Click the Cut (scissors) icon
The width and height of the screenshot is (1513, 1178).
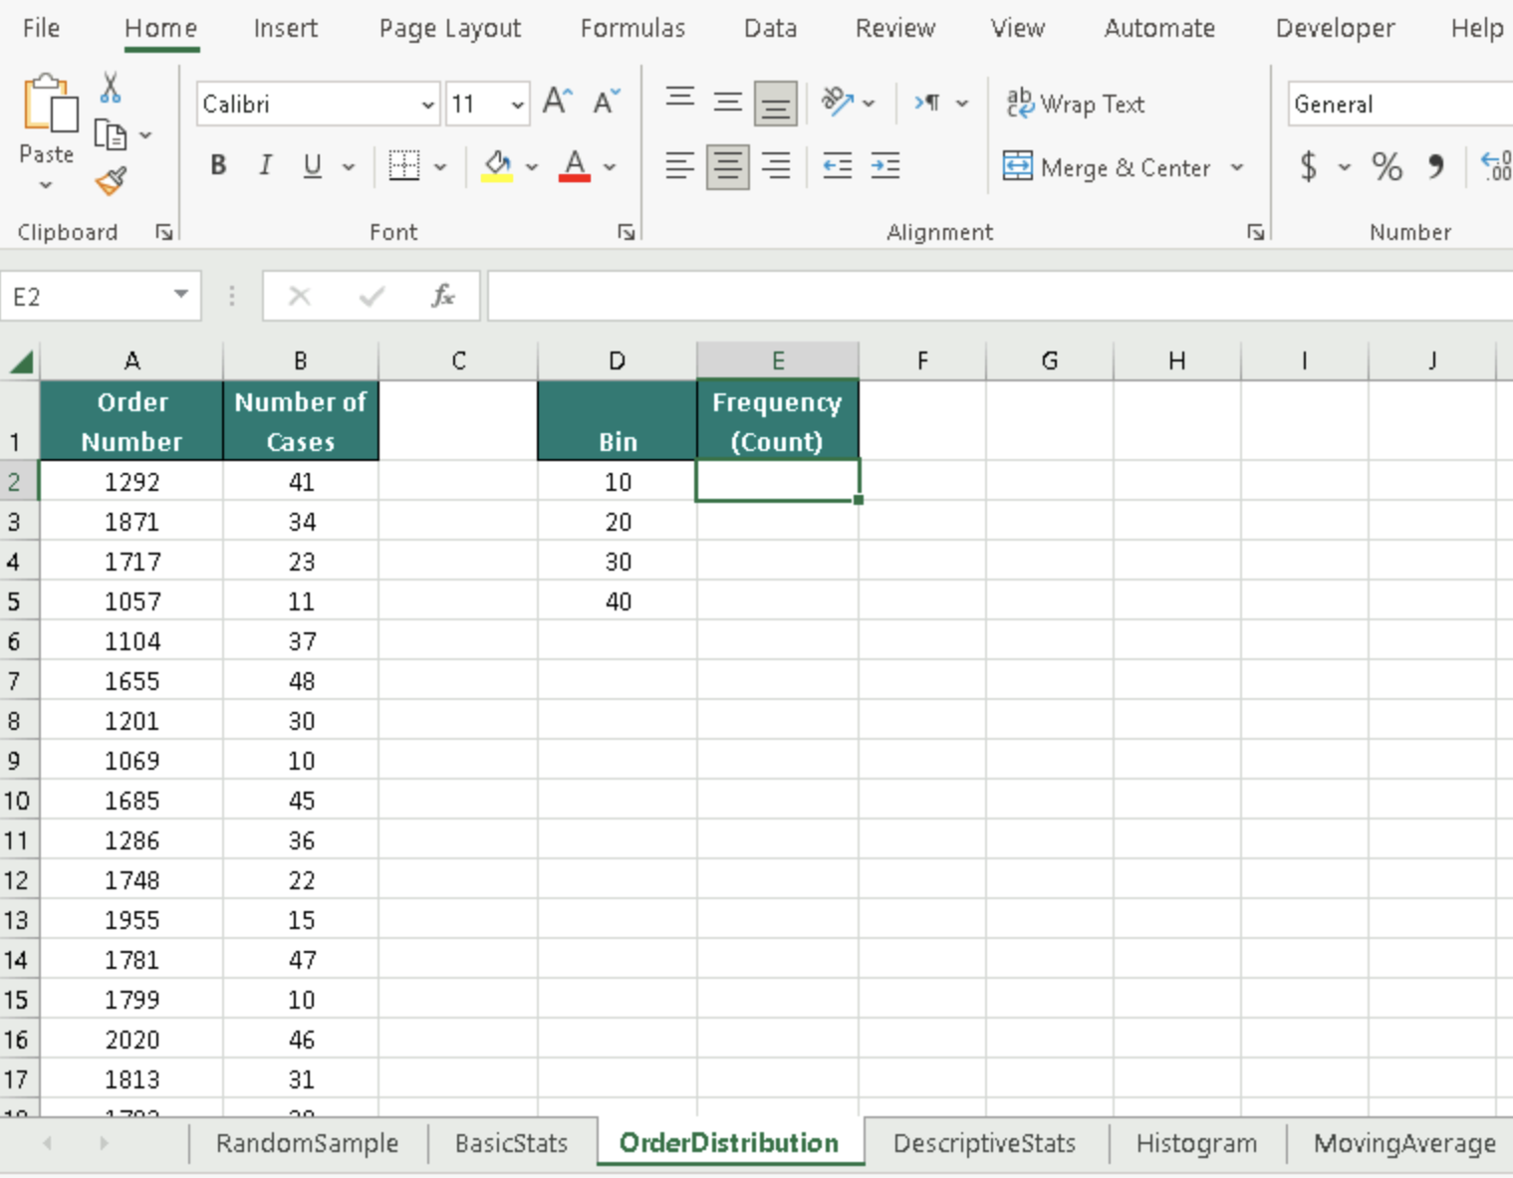[x=110, y=89]
